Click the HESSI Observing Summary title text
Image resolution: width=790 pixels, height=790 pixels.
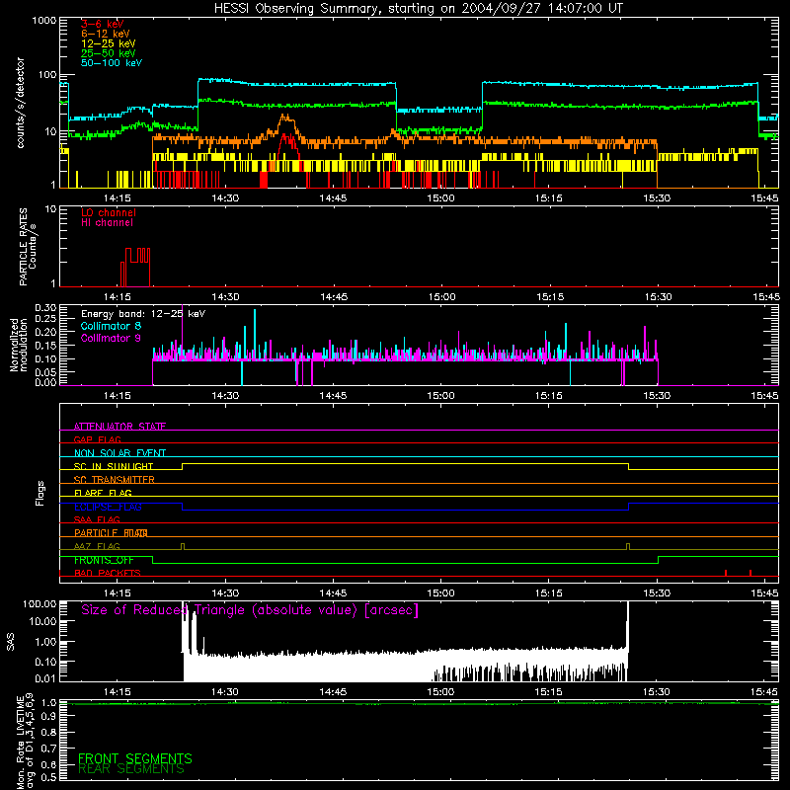[x=418, y=9]
